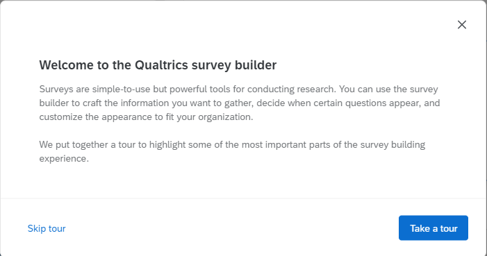Click the Take a tour button
The width and height of the screenshot is (487, 256).
(434, 228)
